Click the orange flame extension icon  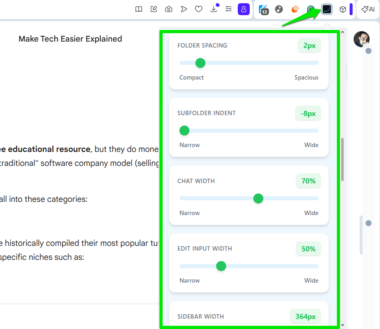click(294, 9)
